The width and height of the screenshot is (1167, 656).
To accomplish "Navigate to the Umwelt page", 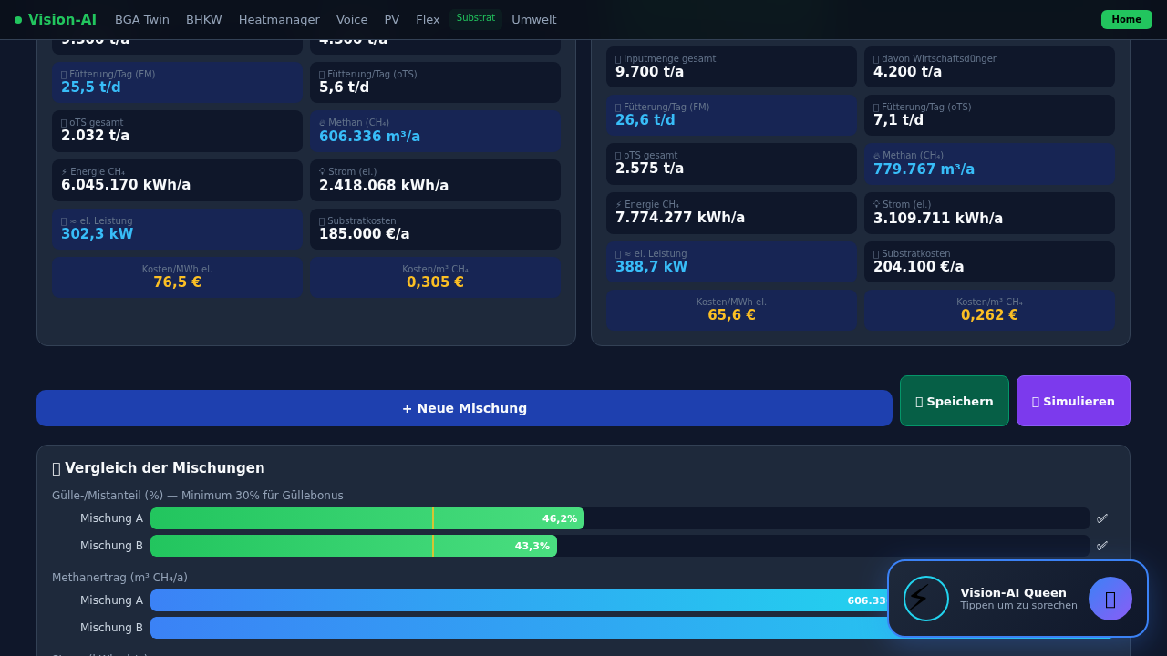I will (533, 20).
